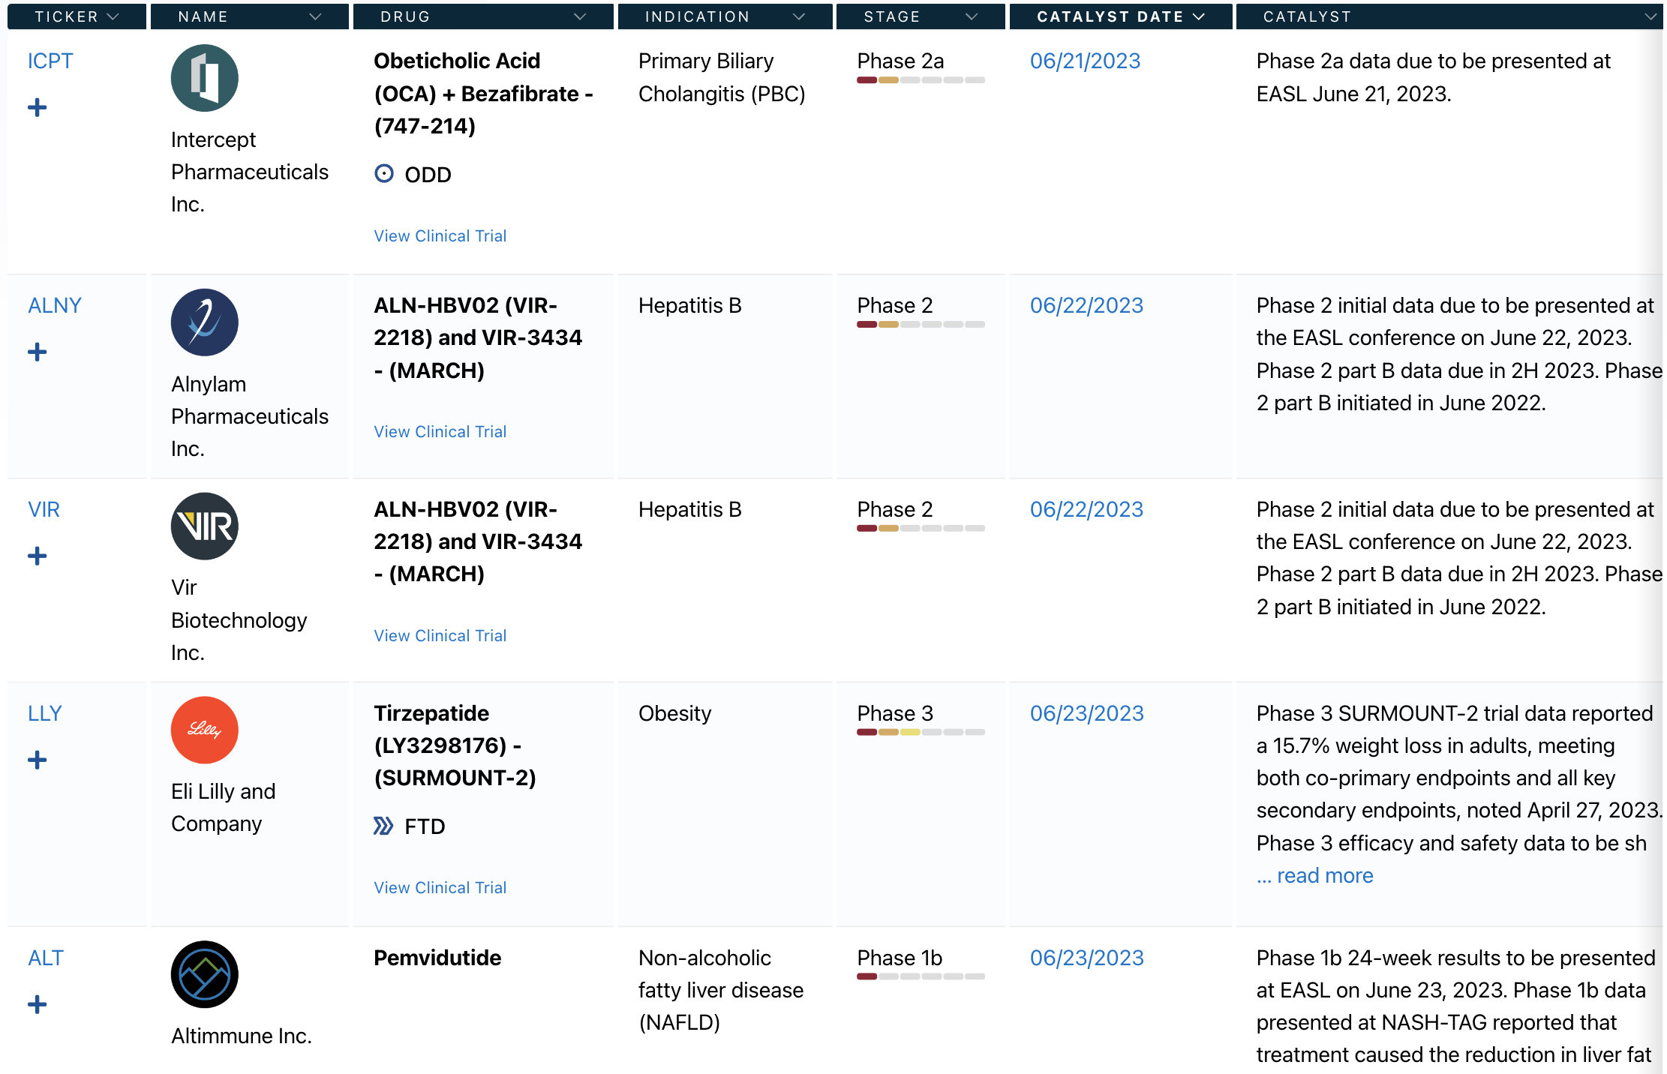
Task: Click the ODD orphan drug designation icon
Action: point(383,174)
